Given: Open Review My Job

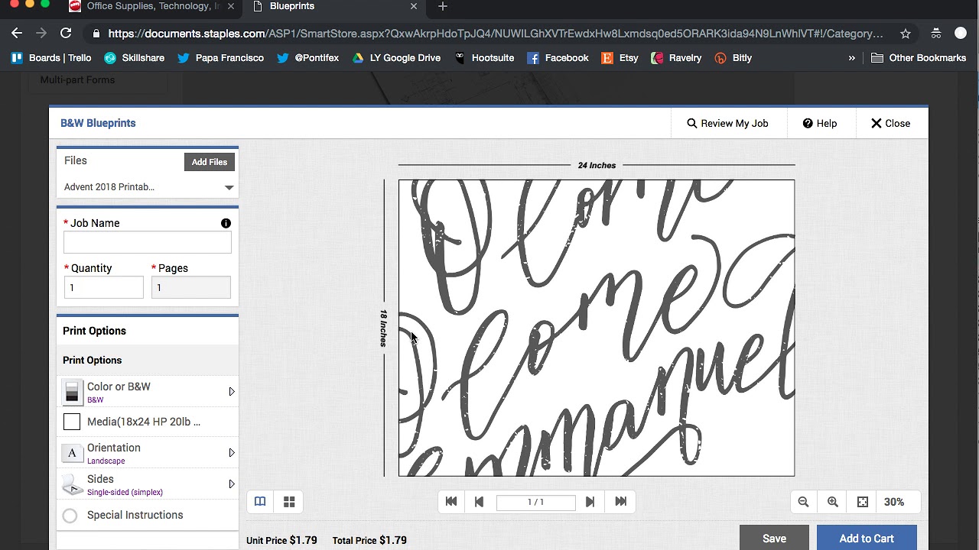Looking at the screenshot, I should pyautogui.click(x=727, y=123).
